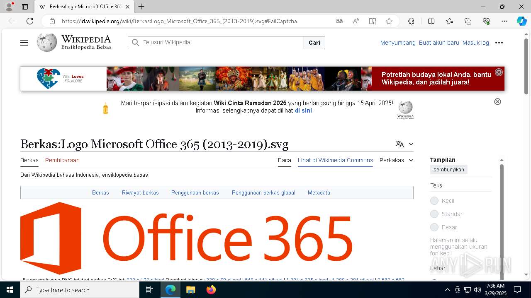Click the Menyumbang donate link

[398, 43]
